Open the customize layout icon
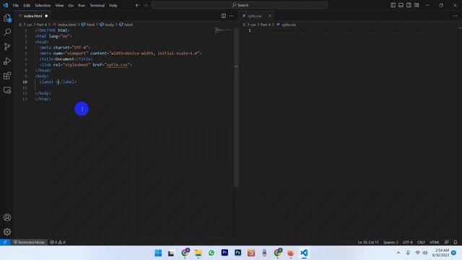The height and width of the screenshot is (260, 462). click(x=417, y=5)
